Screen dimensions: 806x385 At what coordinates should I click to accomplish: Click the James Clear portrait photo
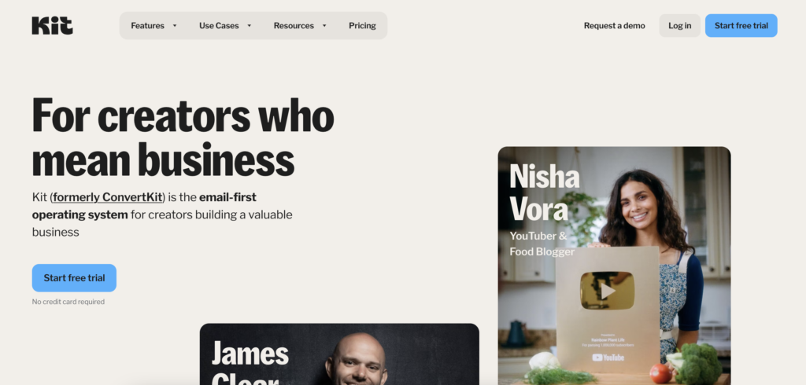pyautogui.click(x=357, y=359)
